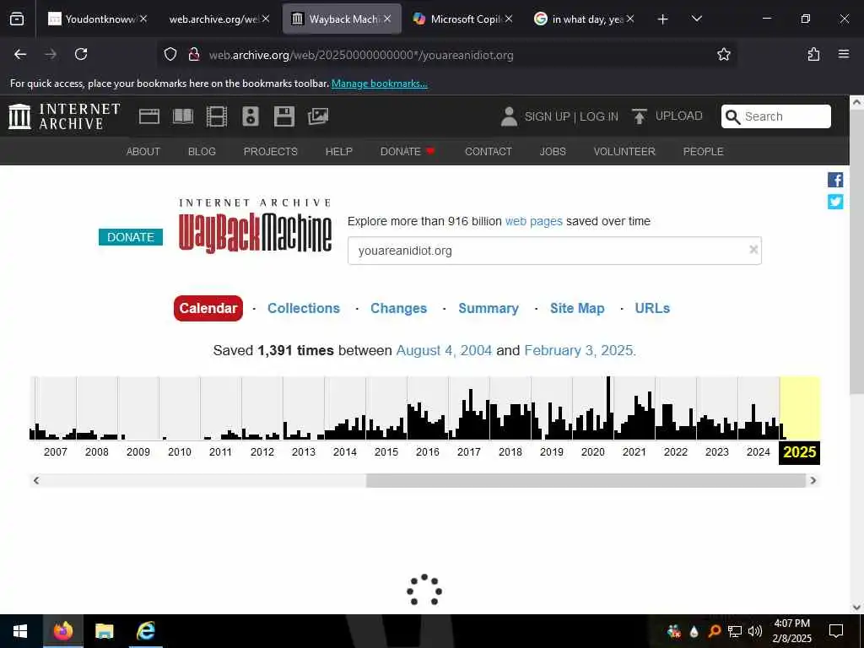
Task: Open the February 3, 2025 capture link
Action: click(580, 350)
